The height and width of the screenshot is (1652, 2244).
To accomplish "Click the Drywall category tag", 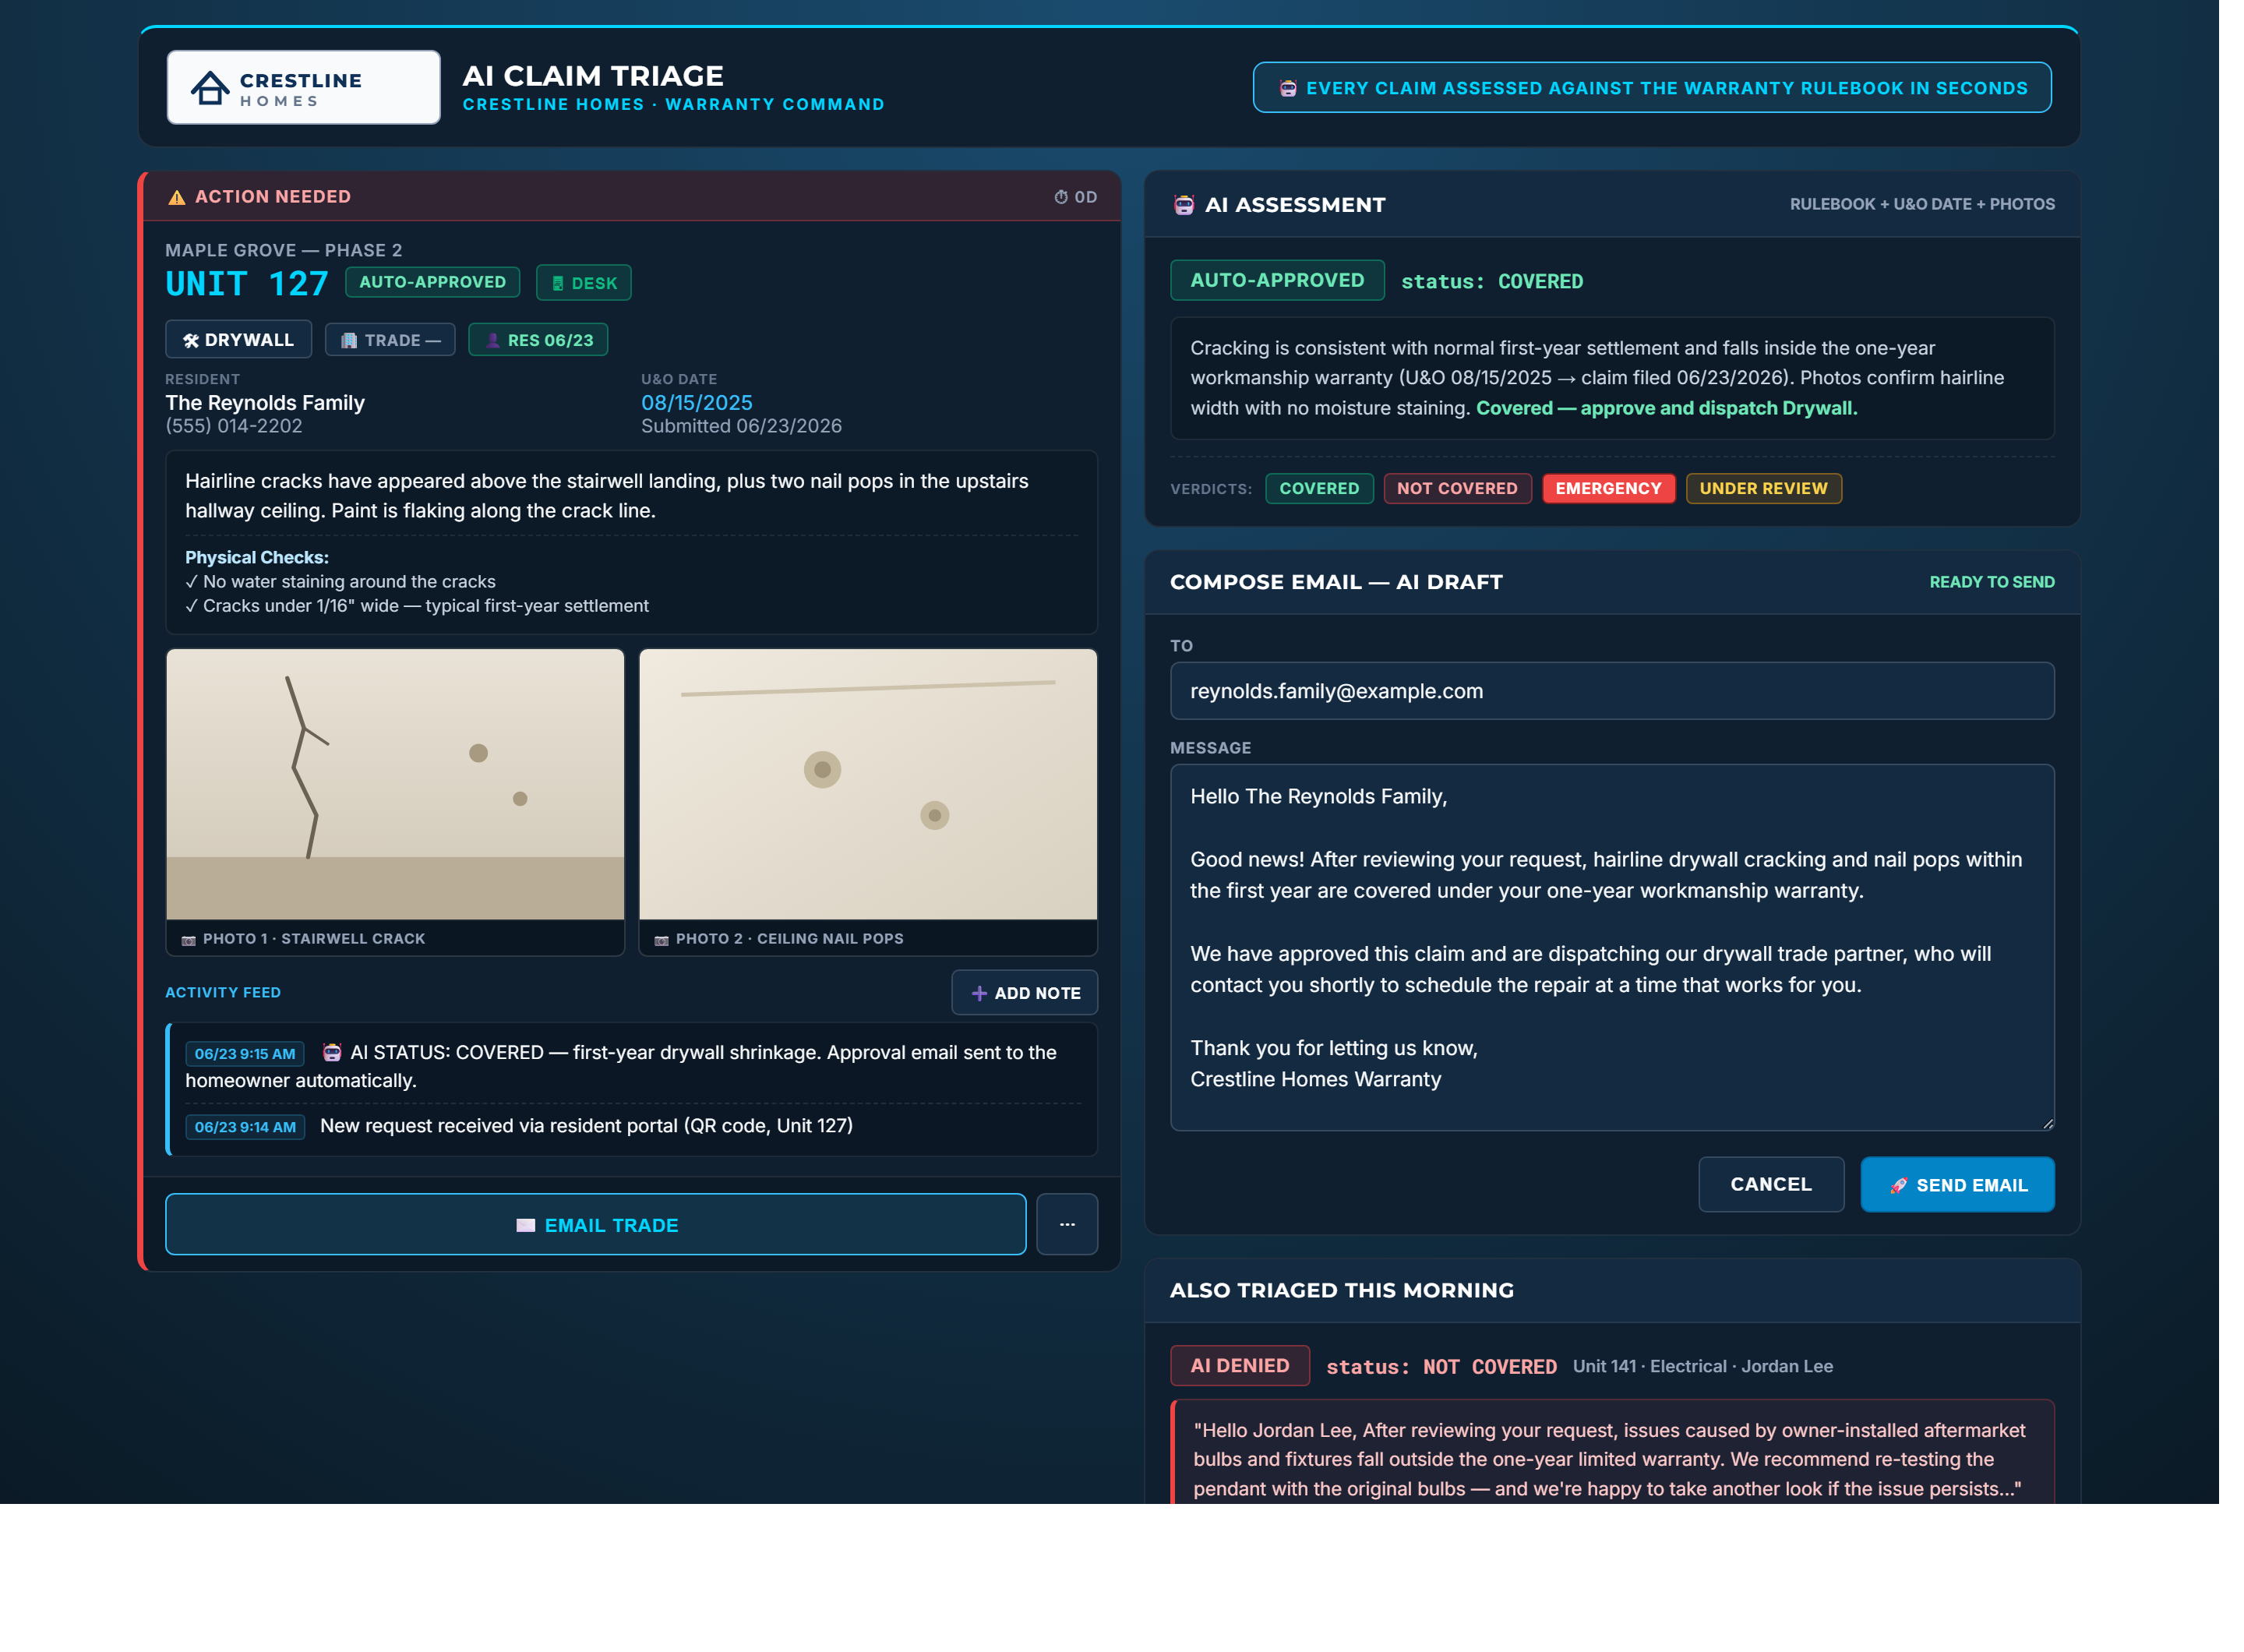I will click(238, 340).
